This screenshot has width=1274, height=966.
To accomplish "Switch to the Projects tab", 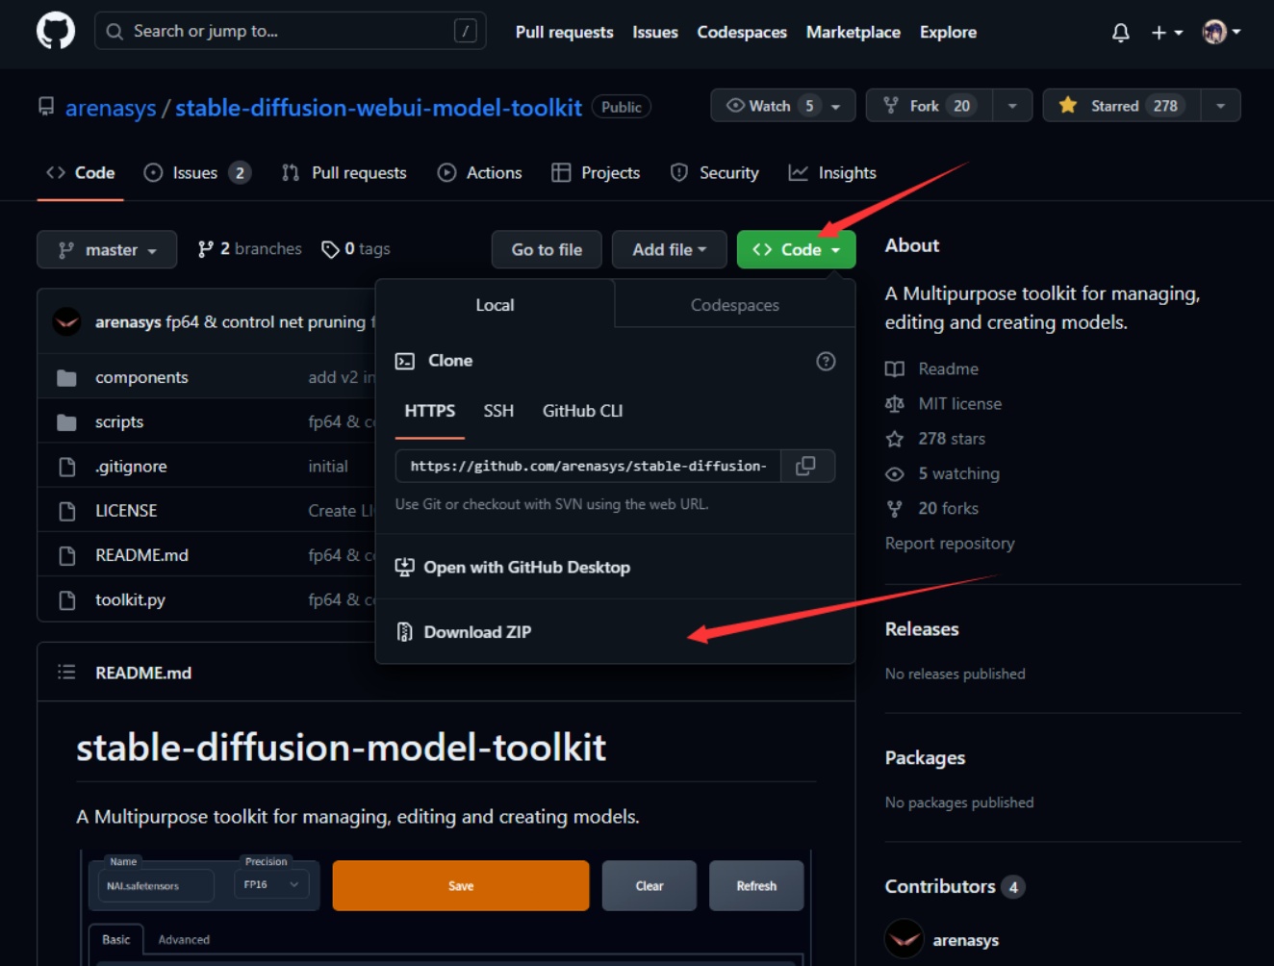I will [596, 172].
